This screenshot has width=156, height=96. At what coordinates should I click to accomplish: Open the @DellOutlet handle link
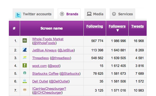click(x=59, y=81)
